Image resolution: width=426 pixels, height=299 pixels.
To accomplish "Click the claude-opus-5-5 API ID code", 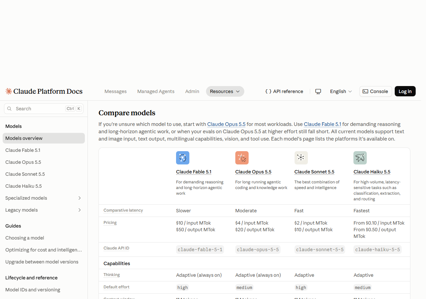I will (x=258, y=249).
